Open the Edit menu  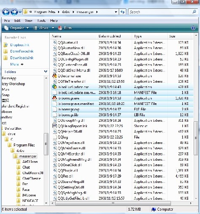(x=17, y=21)
